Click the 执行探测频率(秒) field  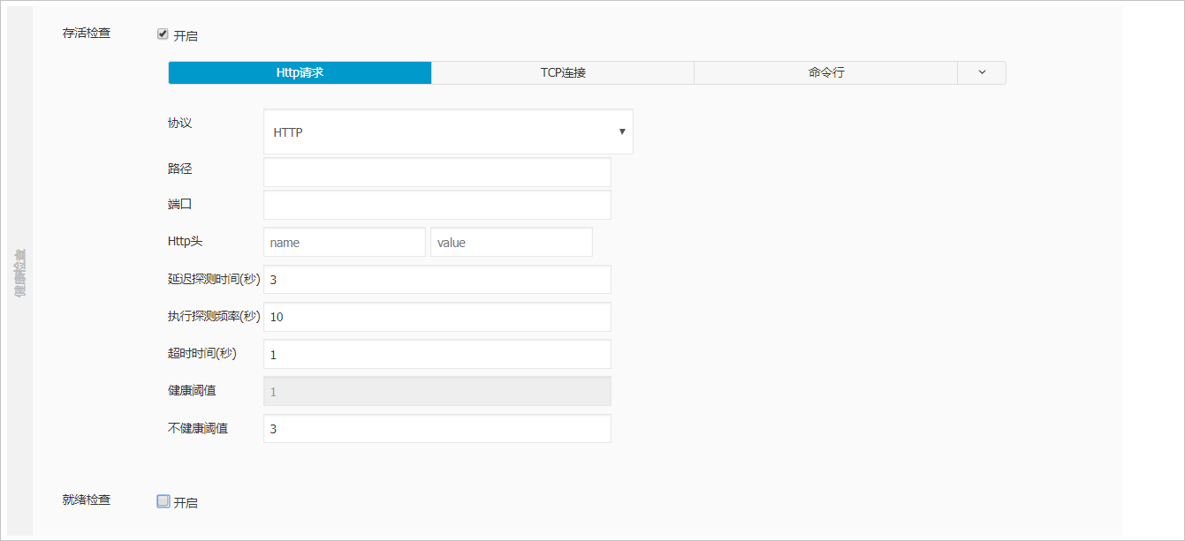point(437,317)
